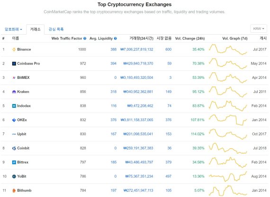Click BitMEX 7-day volume graph
Screen dimensions: 270x197
point(228,78)
